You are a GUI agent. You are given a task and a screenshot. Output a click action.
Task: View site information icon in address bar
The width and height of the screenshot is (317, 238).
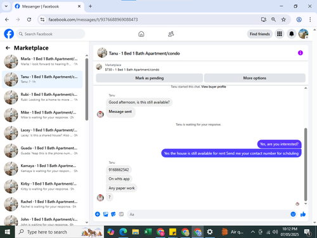42,20
